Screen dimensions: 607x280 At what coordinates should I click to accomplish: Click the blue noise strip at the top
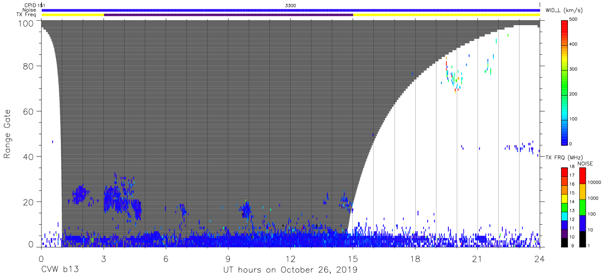[x=291, y=10]
